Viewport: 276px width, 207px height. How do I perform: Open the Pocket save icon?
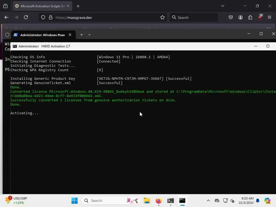(x=231, y=18)
